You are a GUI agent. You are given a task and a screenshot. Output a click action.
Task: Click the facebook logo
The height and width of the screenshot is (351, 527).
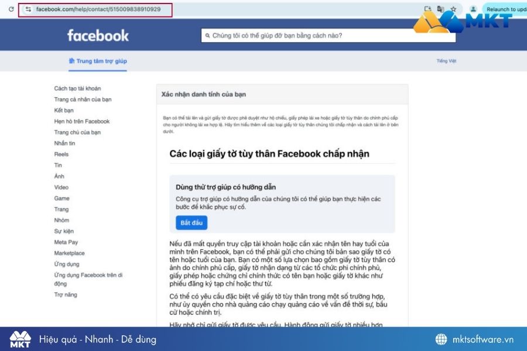point(98,36)
